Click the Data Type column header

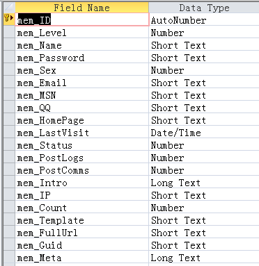pyautogui.click(x=204, y=8)
